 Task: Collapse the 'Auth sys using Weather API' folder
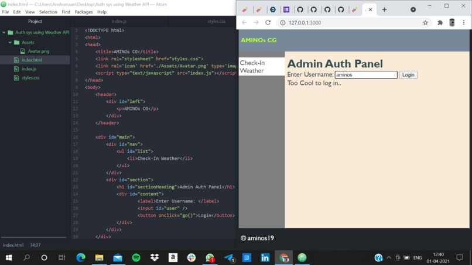tap(4, 32)
